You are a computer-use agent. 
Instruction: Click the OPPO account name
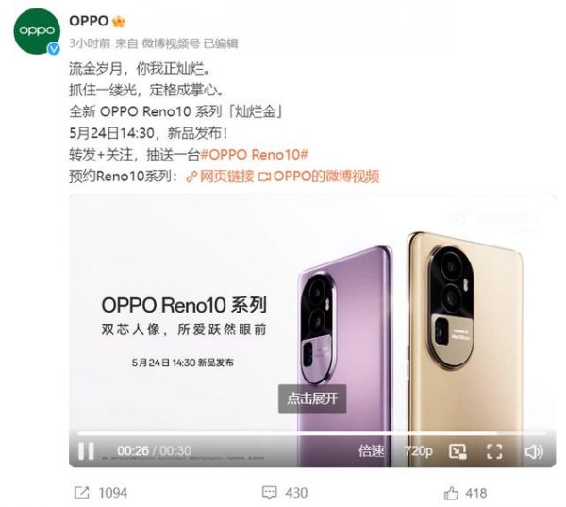tap(89, 21)
